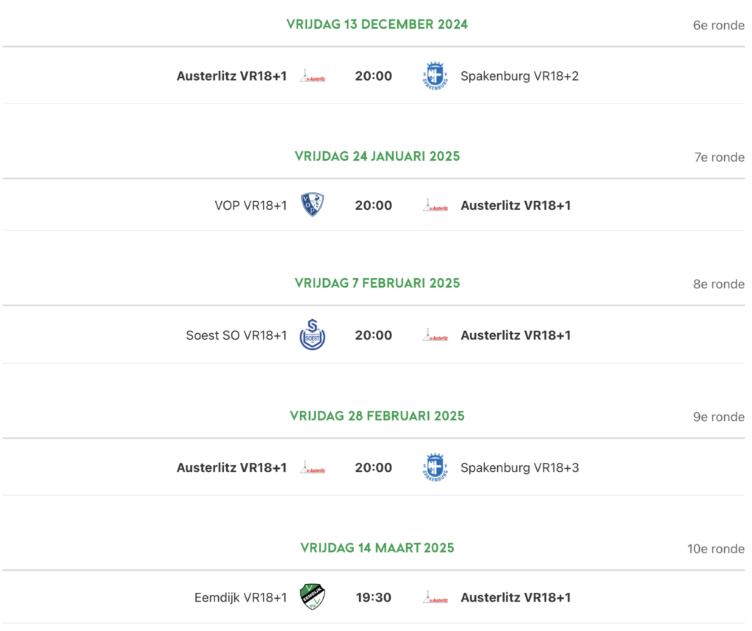Click Austerlitz logo in 13 December match
The height and width of the screenshot is (631, 752).
(313, 76)
